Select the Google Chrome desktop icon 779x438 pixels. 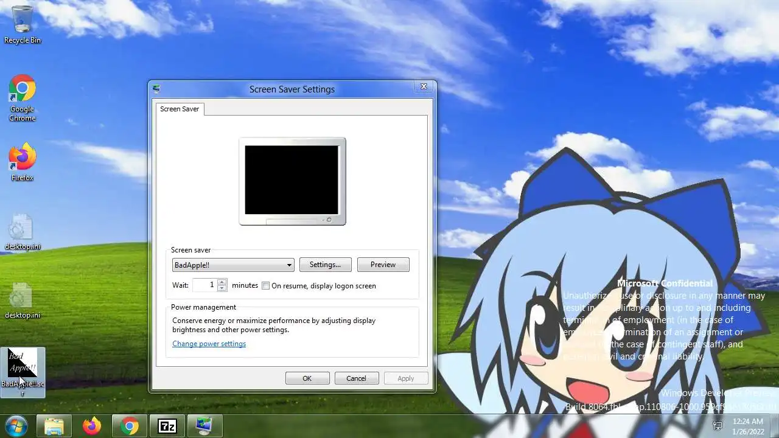tap(23, 98)
